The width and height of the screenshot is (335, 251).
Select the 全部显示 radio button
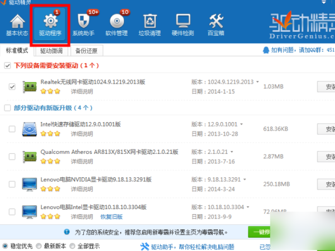click(73, 246)
